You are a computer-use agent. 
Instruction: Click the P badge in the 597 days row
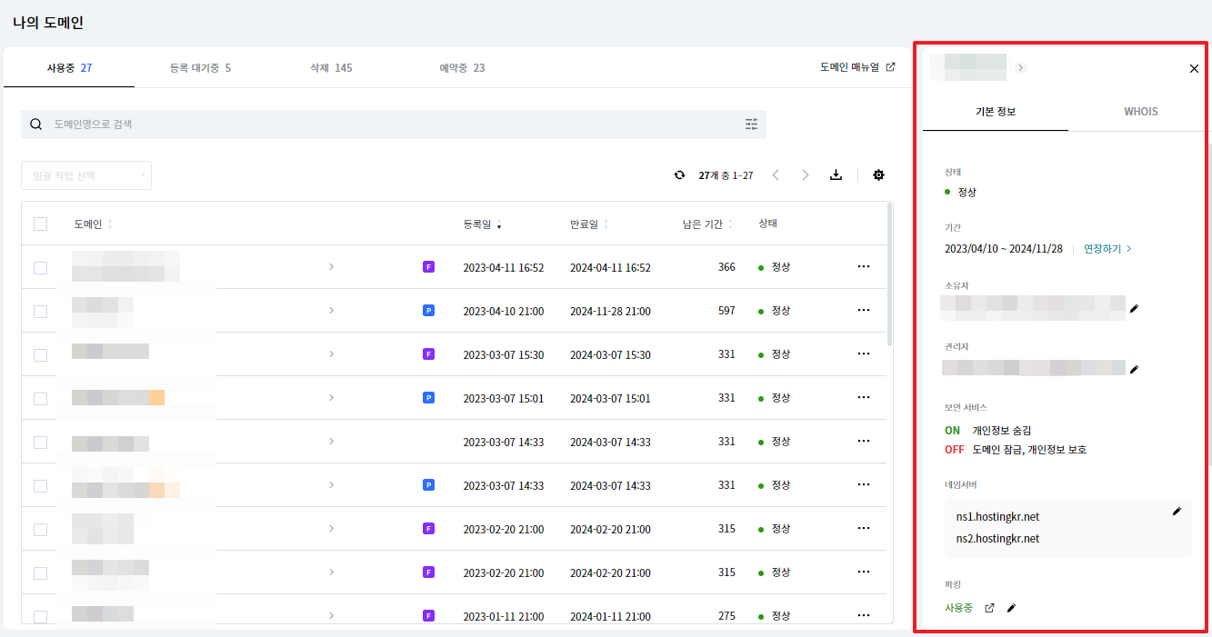click(x=428, y=311)
